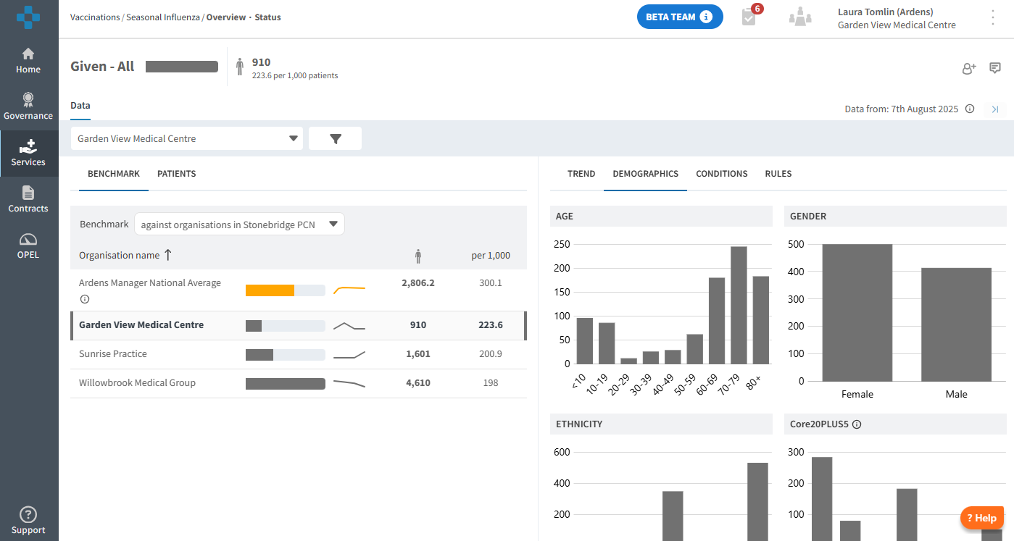Switch to the CONDITIONS tab

pos(722,174)
